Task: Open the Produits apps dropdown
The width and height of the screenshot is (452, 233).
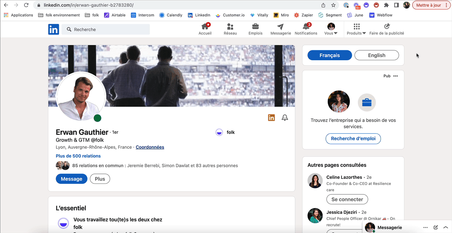Action: click(357, 29)
